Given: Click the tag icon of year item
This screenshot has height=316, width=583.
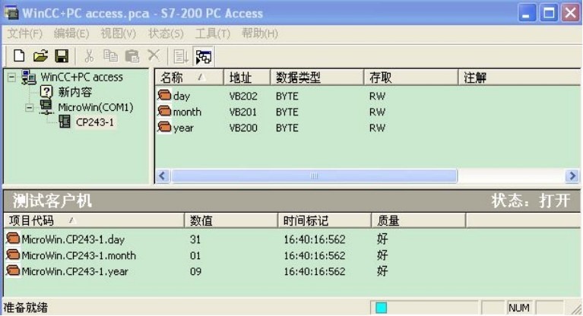Looking at the screenshot, I should pyautogui.click(x=164, y=127).
